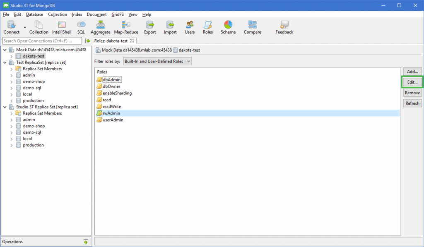
Task: Click the Import toolbar icon
Action: tap(170, 27)
